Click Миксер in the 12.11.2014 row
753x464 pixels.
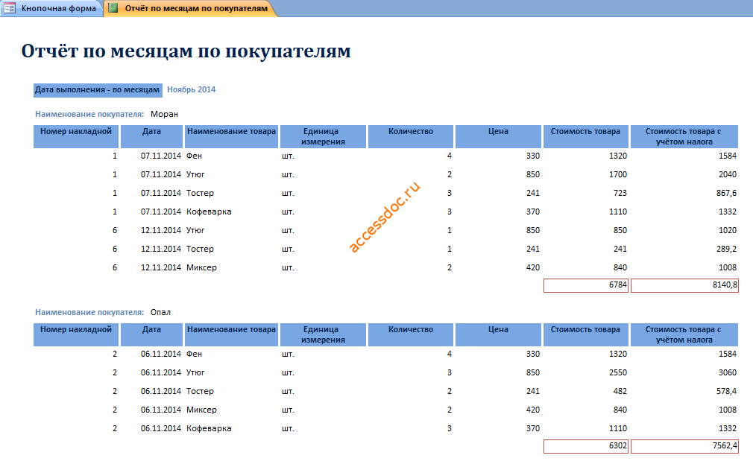(x=202, y=267)
